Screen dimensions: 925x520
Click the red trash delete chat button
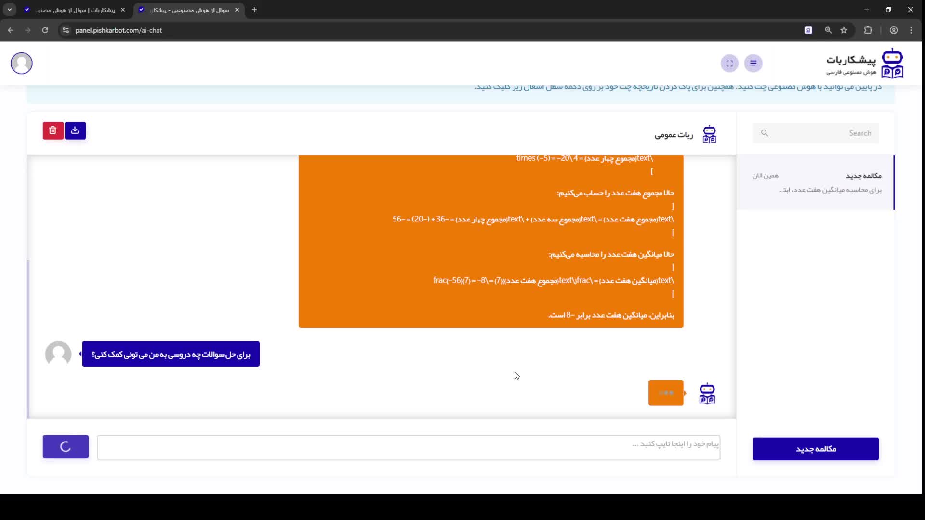click(x=53, y=130)
